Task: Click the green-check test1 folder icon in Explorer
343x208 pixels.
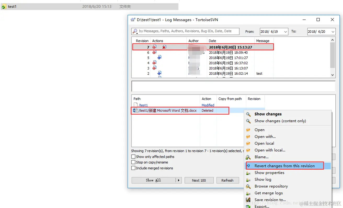Action: (x=4, y=7)
